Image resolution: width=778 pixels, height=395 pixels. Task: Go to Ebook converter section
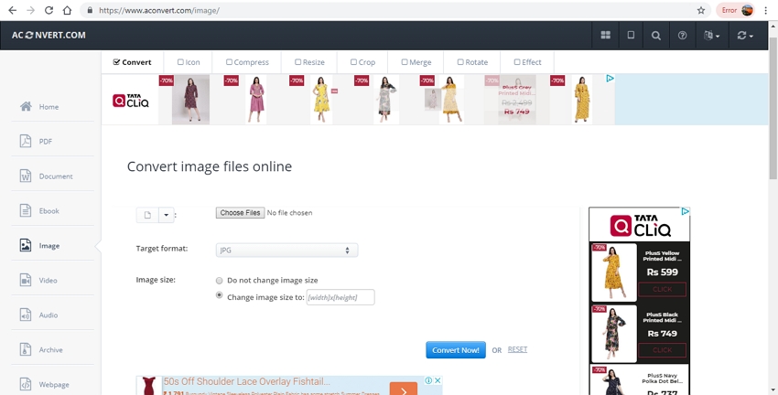tap(48, 211)
